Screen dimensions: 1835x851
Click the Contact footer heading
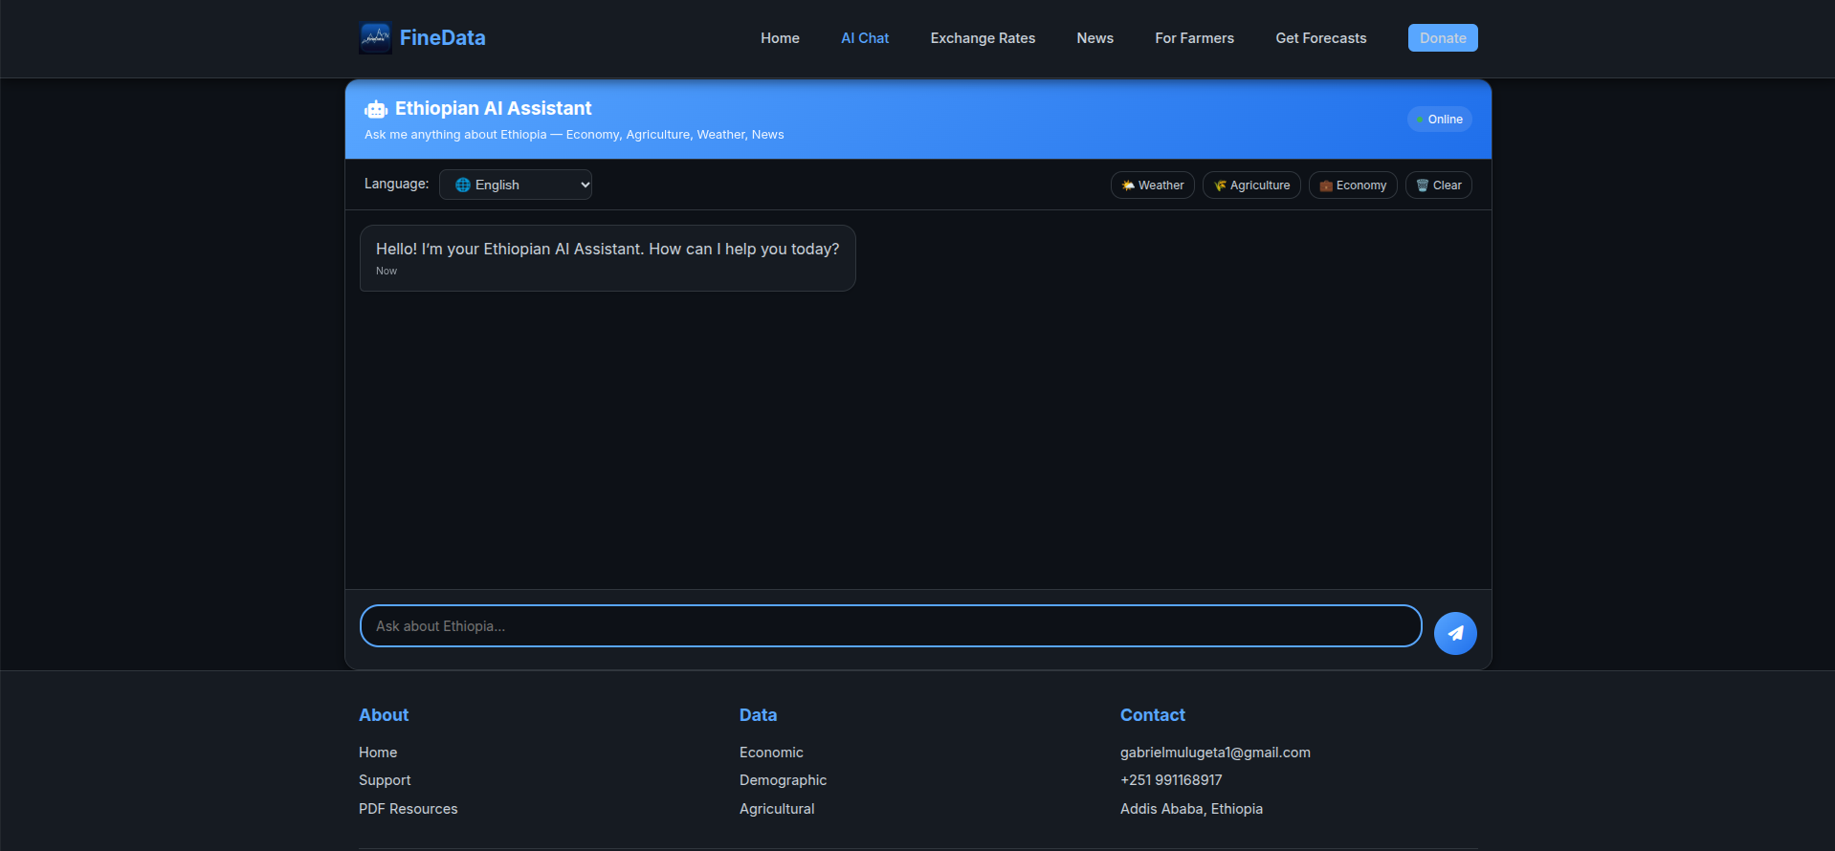pos(1152,715)
